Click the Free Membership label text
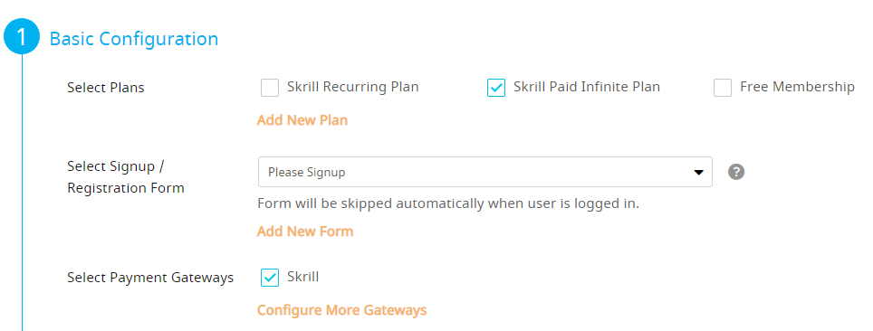 pos(797,87)
